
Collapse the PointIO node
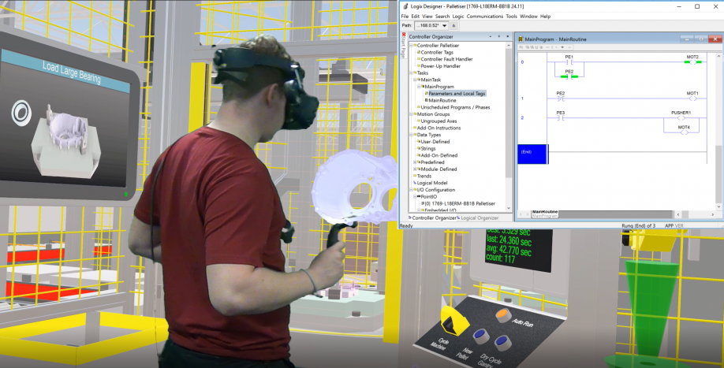tap(415, 196)
